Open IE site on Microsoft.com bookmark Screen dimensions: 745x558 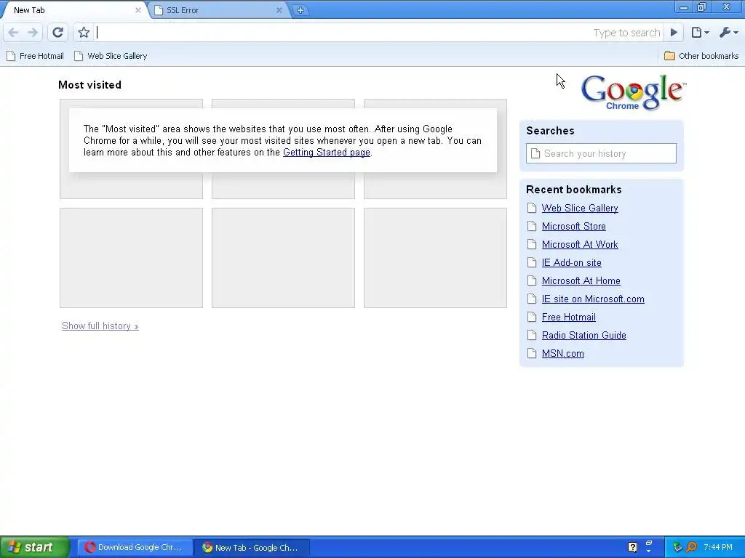(x=593, y=299)
